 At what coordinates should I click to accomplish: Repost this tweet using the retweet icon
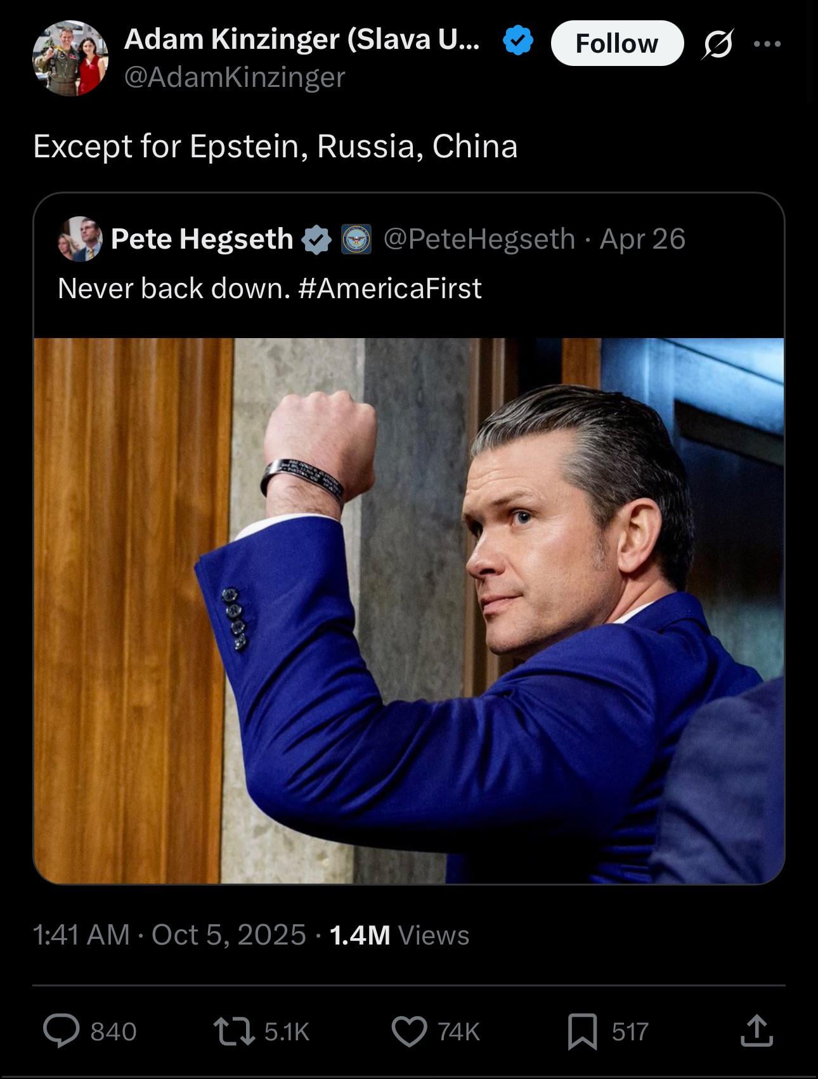[234, 1031]
